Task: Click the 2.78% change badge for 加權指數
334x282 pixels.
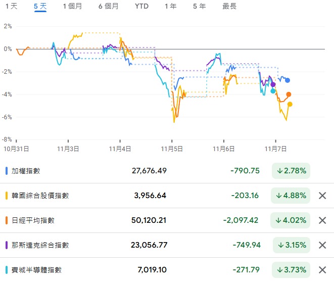Action: (291, 171)
